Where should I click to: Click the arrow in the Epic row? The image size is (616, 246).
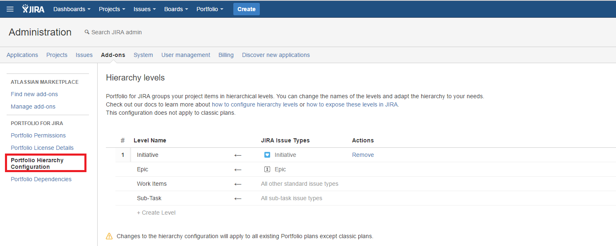(x=238, y=170)
